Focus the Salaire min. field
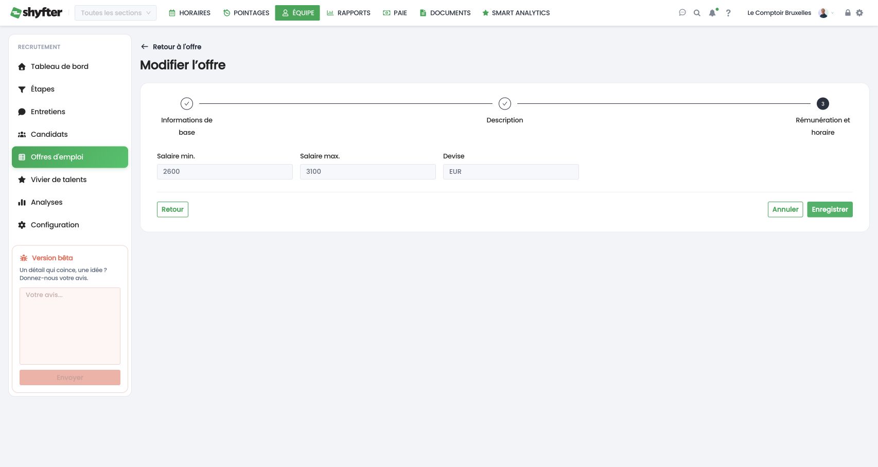The height and width of the screenshot is (467, 878). 225,172
